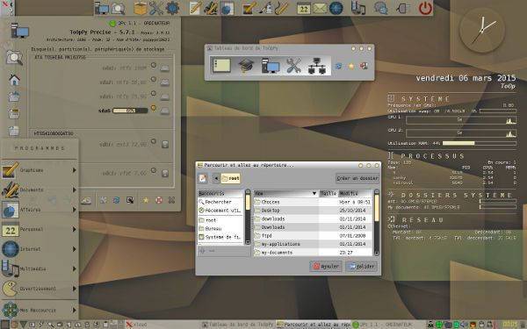This screenshot has width=527, height=329.
Task: Click the chat bubbles icon in top panel
Action: [x=381, y=8]
